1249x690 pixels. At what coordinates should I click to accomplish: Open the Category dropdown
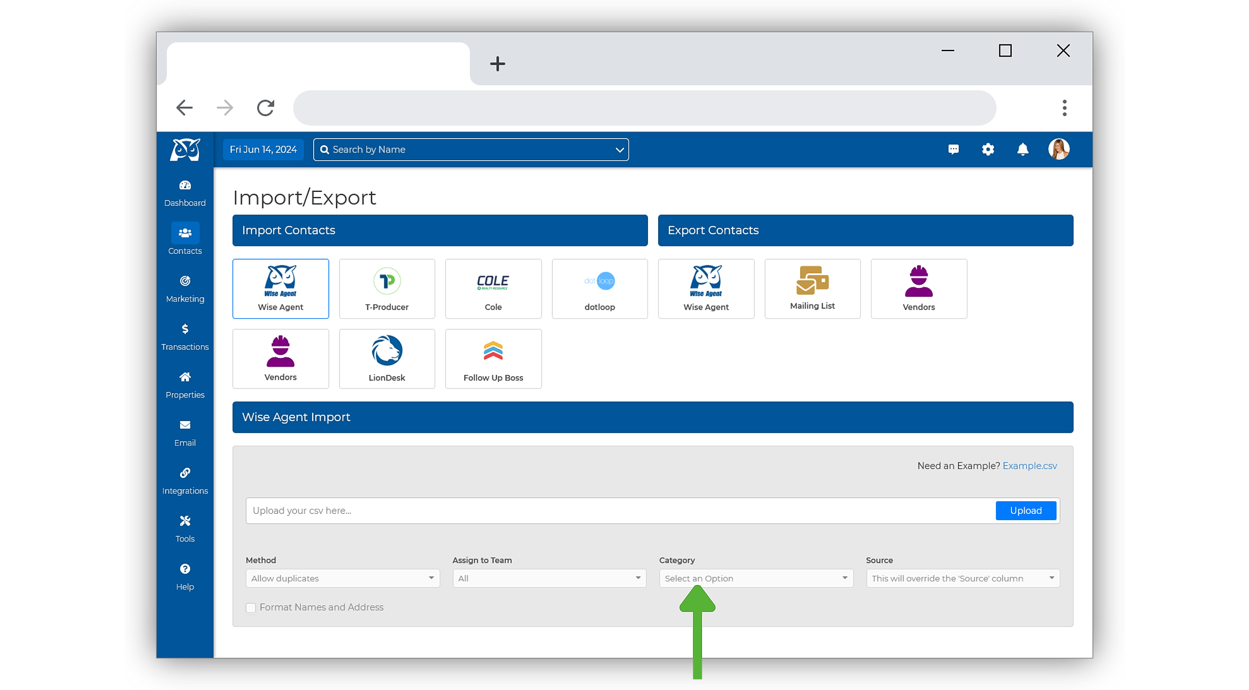[756, 578]
